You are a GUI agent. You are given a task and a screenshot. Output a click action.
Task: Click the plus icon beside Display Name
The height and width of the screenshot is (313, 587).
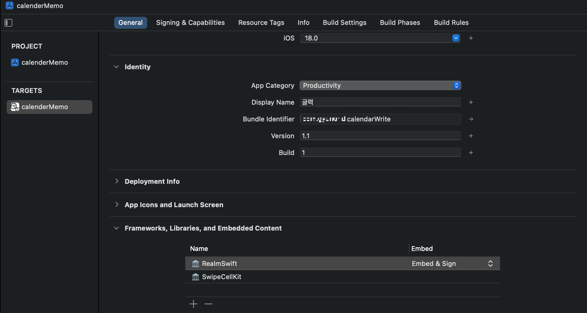(x=471, y=102)
